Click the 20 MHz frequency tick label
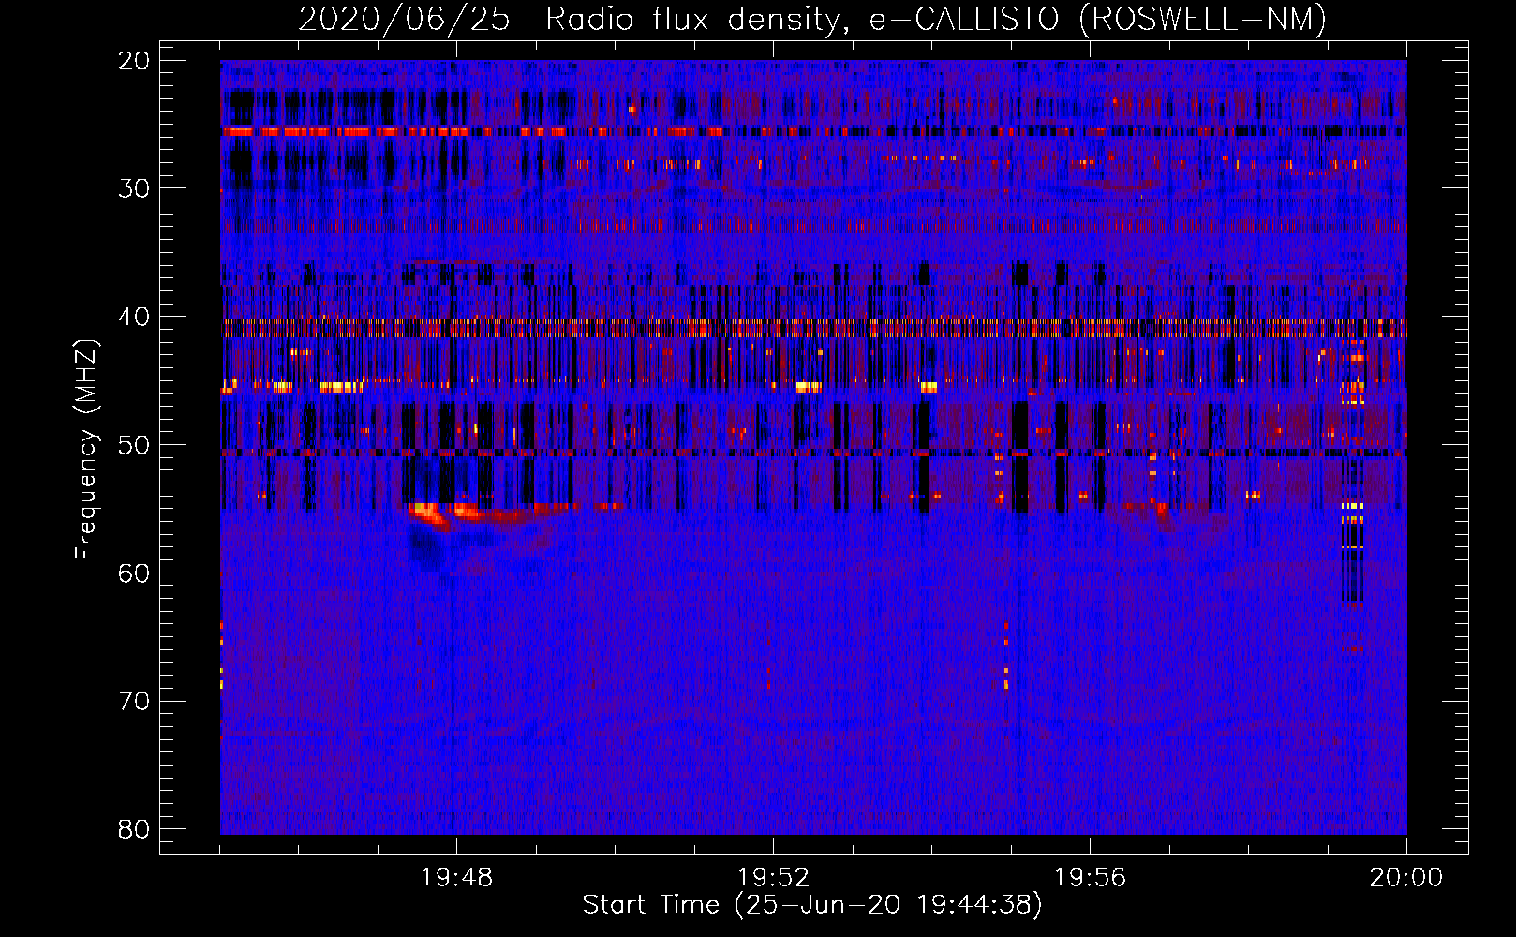 (134, 61)
